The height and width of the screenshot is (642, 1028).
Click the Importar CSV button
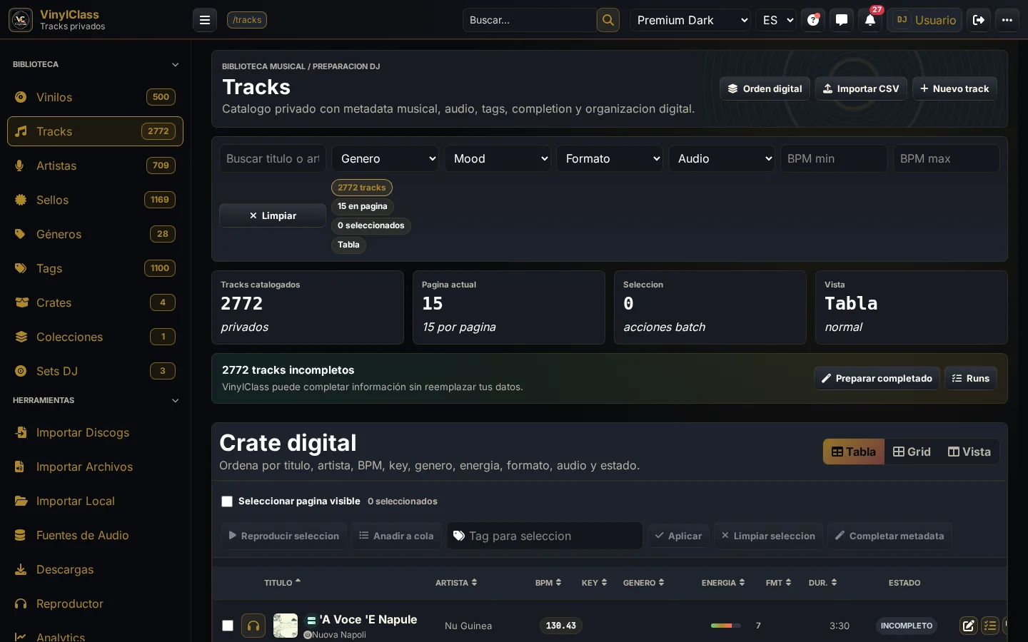coord(861,88)
